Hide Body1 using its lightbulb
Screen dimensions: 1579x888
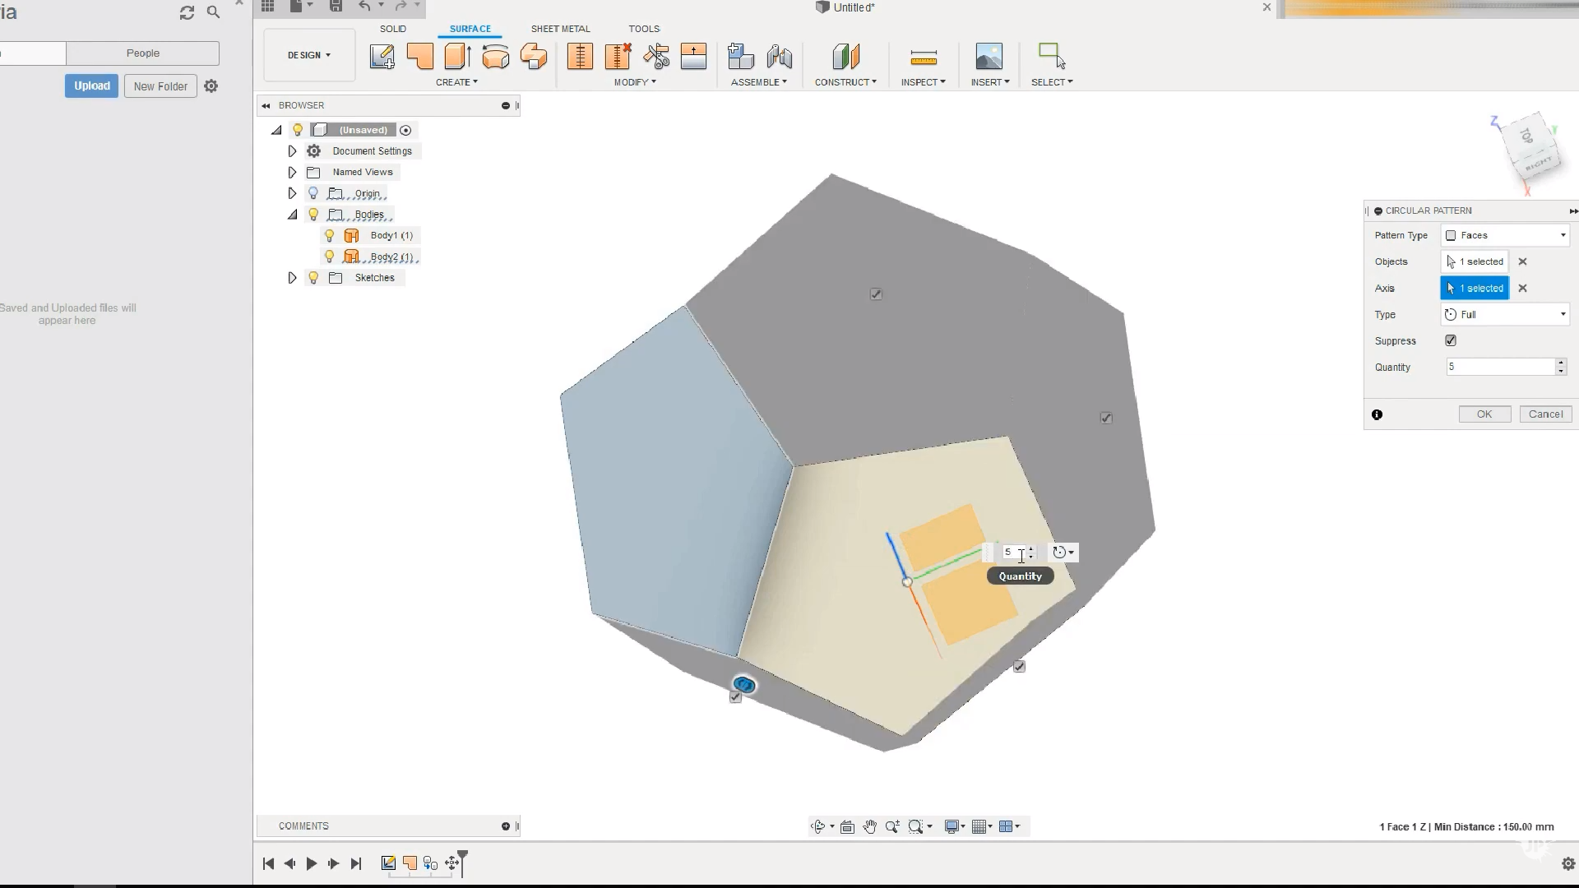pyautogui.click(x=330, y=235)
